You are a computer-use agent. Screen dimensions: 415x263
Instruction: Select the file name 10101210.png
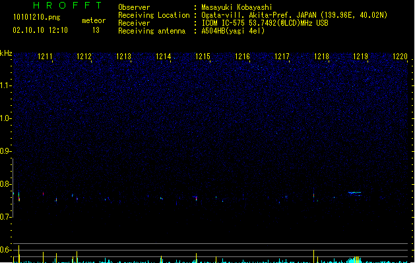click(x=37, y=17)
